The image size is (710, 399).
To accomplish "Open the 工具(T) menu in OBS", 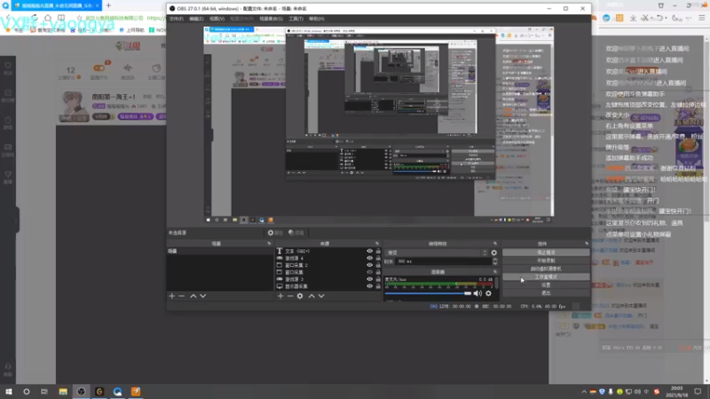I will (296, 19).
